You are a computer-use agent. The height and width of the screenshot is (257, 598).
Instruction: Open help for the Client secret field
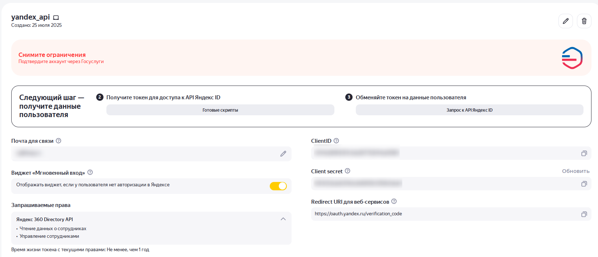pos(347,171)
